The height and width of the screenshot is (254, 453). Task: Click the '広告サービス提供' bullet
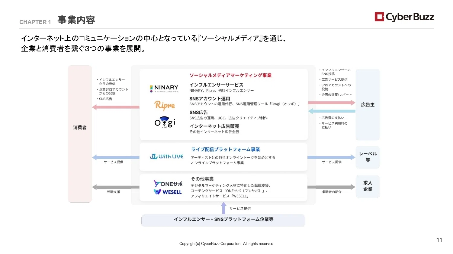pyautogui.click(x=333, y=79)
